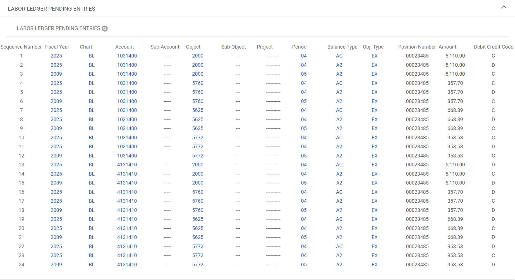
Task: Select debit credit code D in sequence row 2
Action: (x=493, y=65)
